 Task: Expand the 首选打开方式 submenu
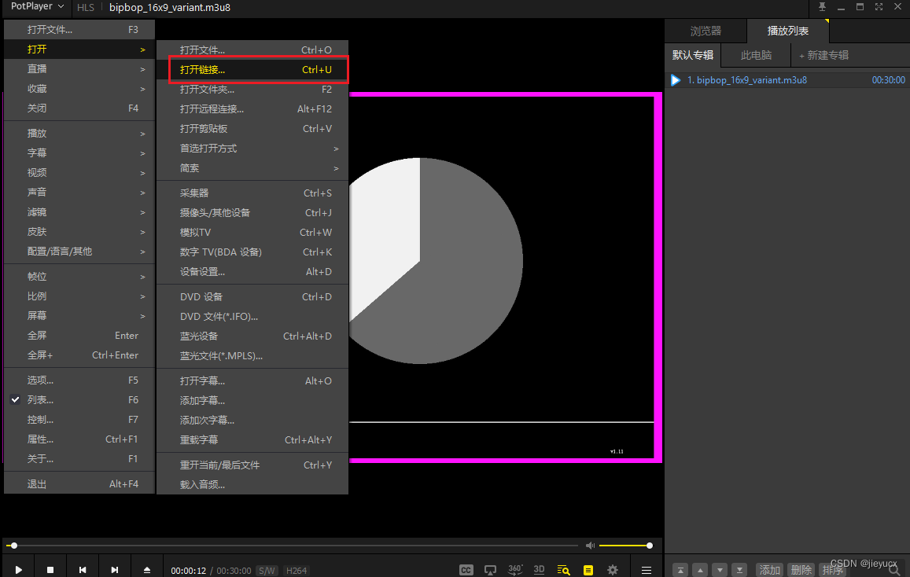tap(209, 148)
